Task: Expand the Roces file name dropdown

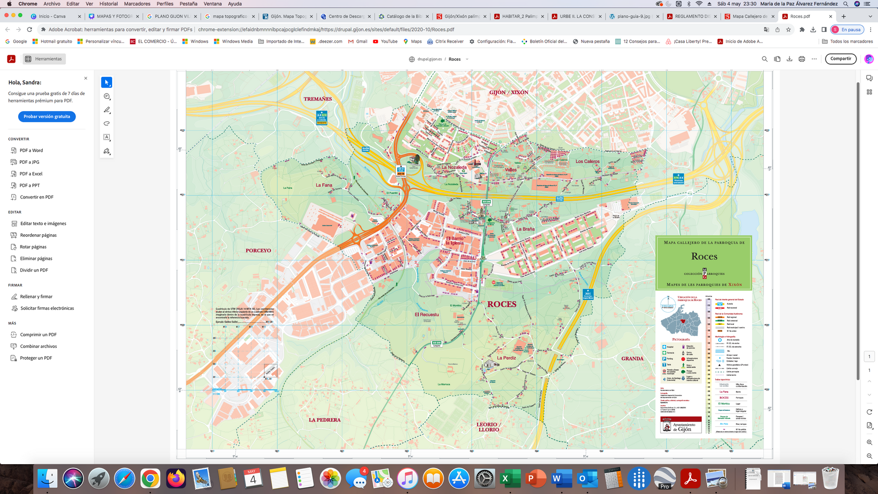Action: tap(467, 59)
